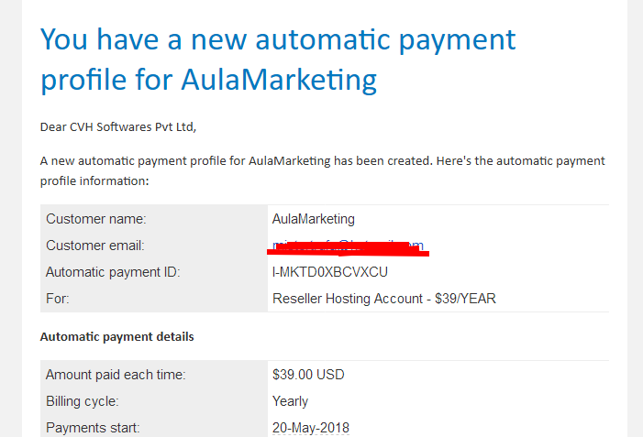Click the intro paragraph about payment profile
The image size is (643, 437).
322,170
